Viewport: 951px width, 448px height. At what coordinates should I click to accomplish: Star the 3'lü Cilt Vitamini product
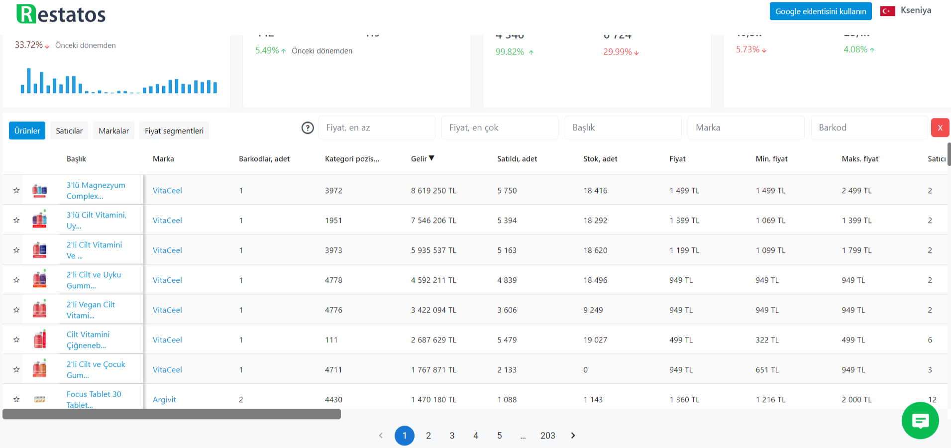(16, 221)
